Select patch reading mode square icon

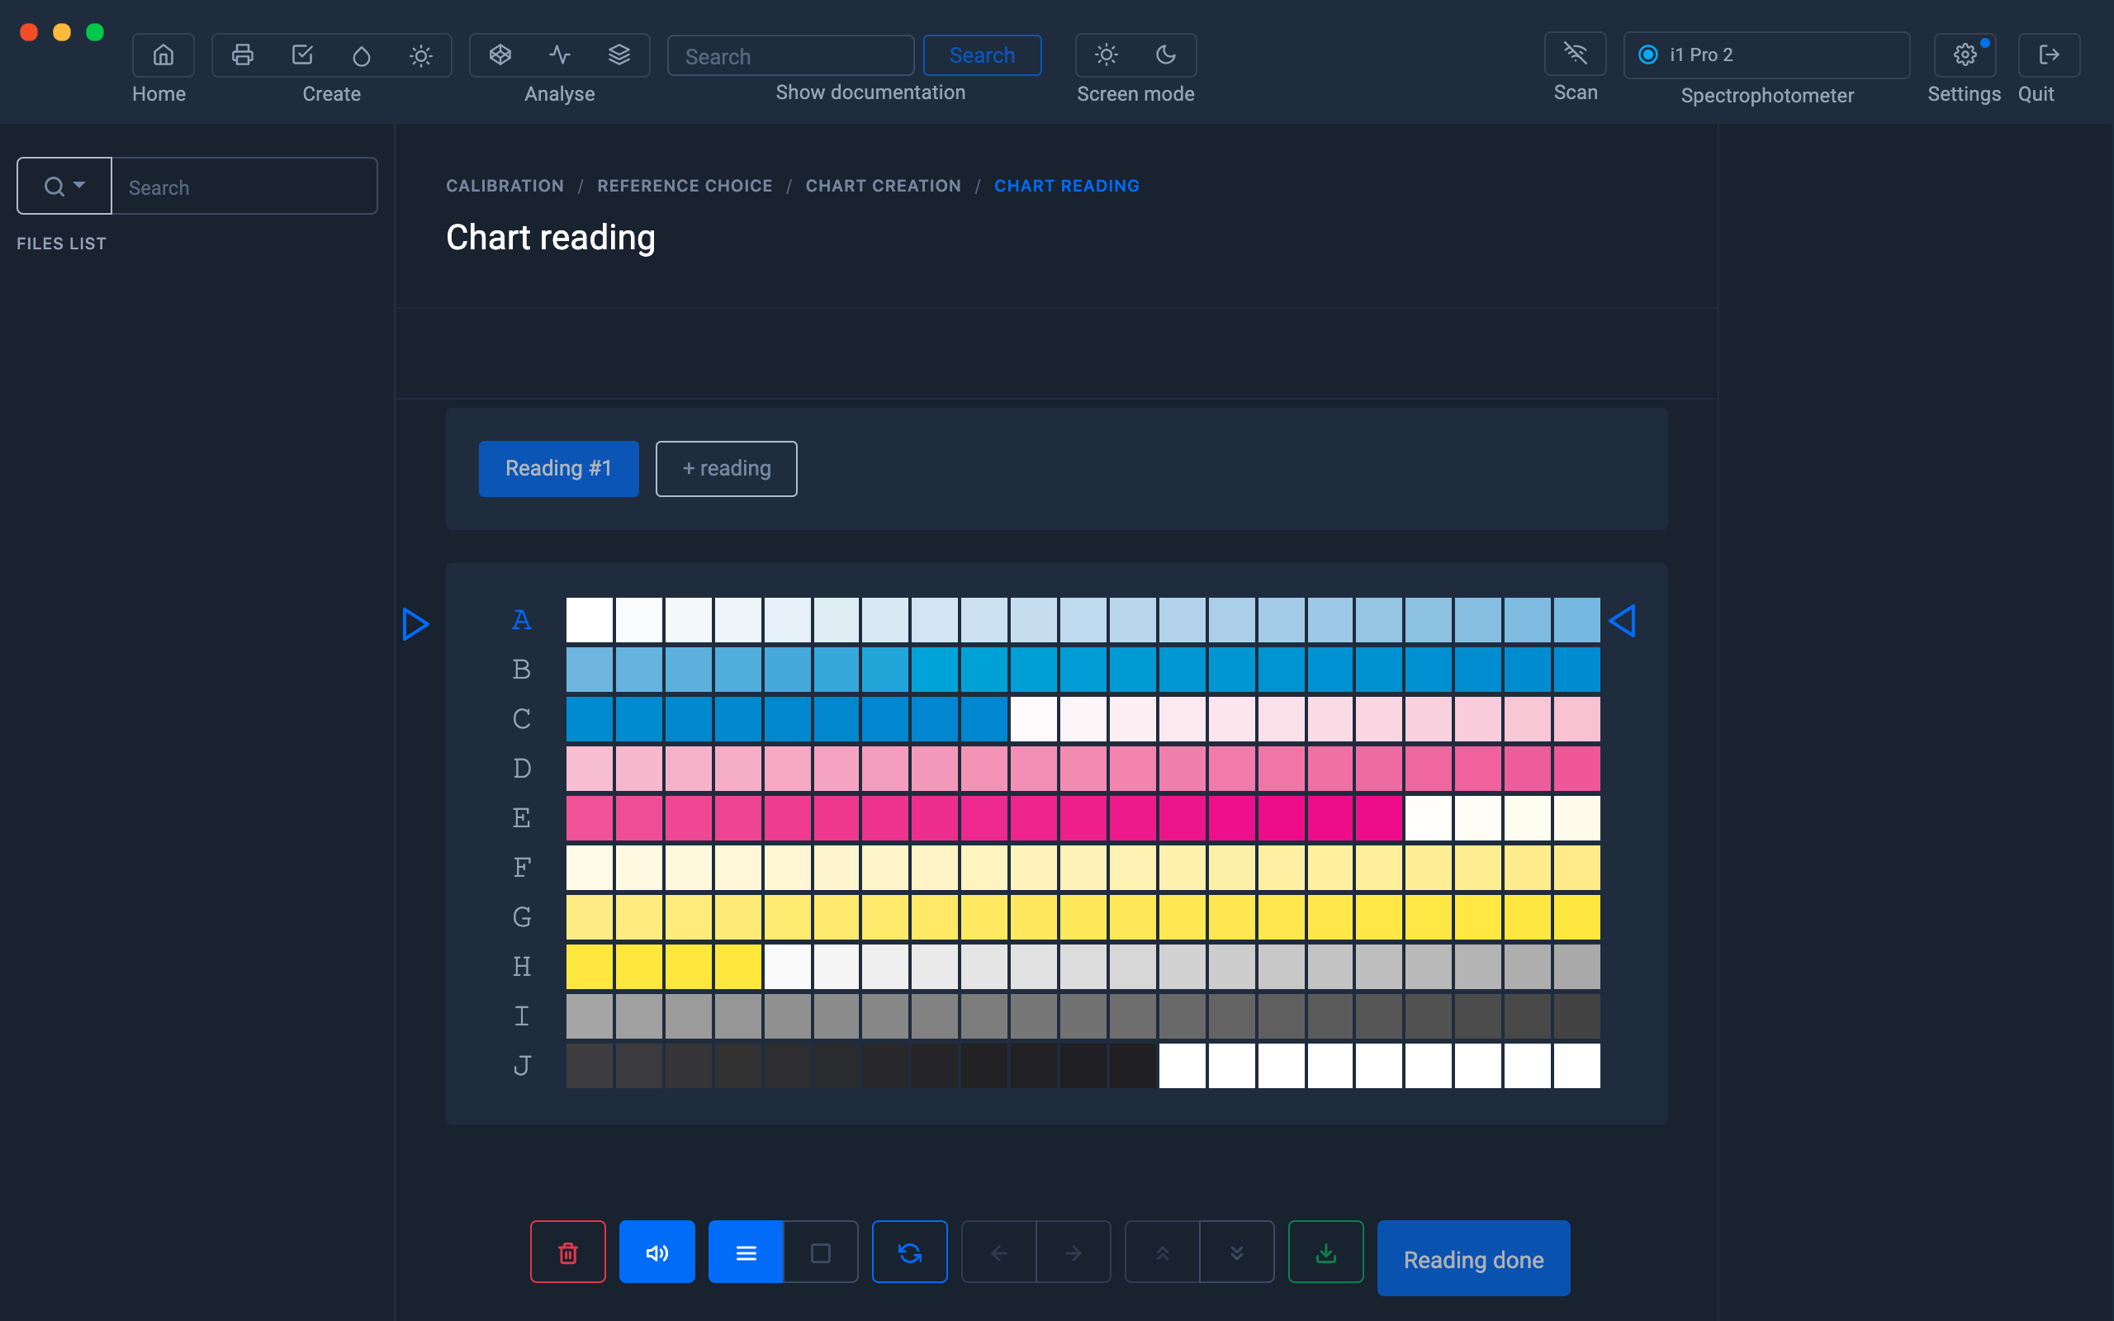point(821,1252)
